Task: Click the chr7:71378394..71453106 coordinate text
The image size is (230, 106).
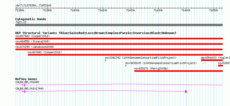Action: (x=33, y=6)
